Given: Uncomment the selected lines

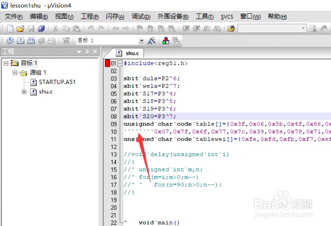Looking at the screenshot, I should 217,28.
